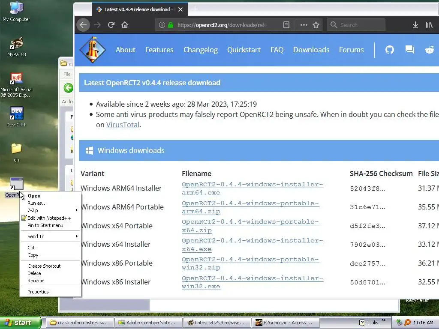Download OpenRCT2-0.4.4-windows-installer-x64.exe
Screen dimensions: 439x329
point(252,245)
